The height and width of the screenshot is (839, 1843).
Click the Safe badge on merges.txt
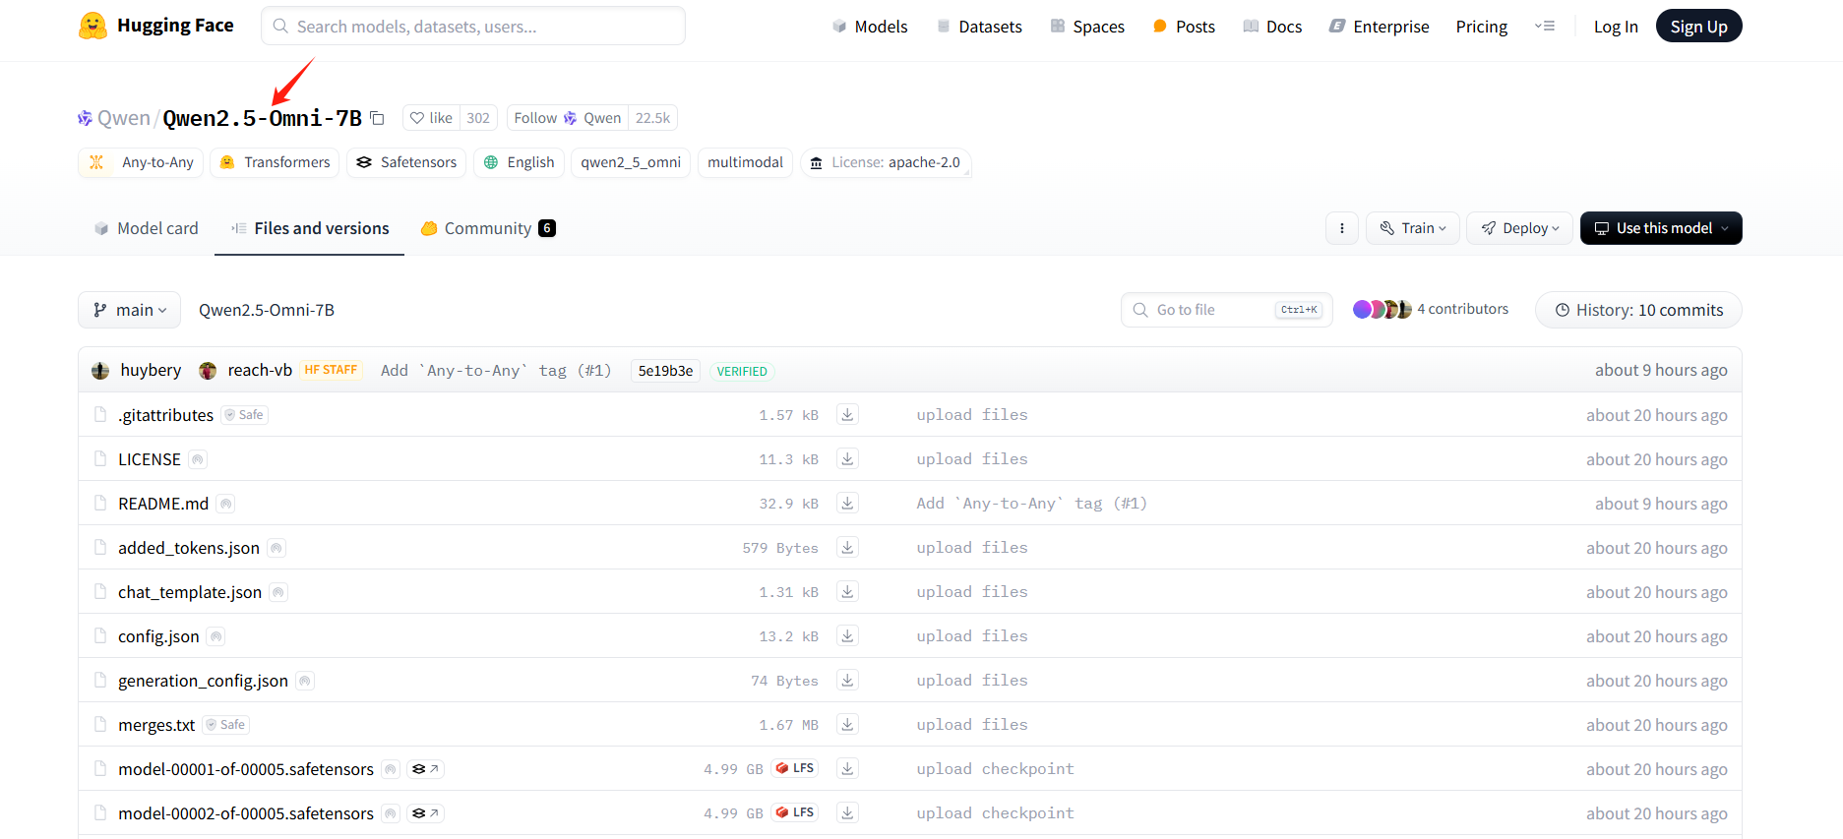point(226,725)
